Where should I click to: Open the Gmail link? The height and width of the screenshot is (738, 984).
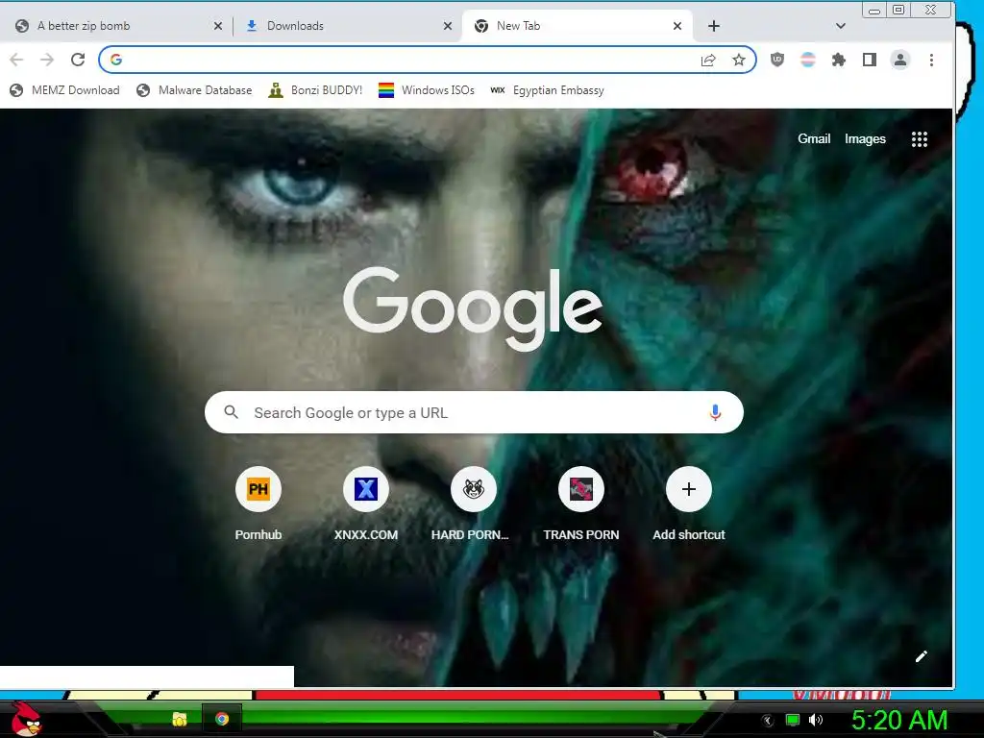[x=814, y=138]
